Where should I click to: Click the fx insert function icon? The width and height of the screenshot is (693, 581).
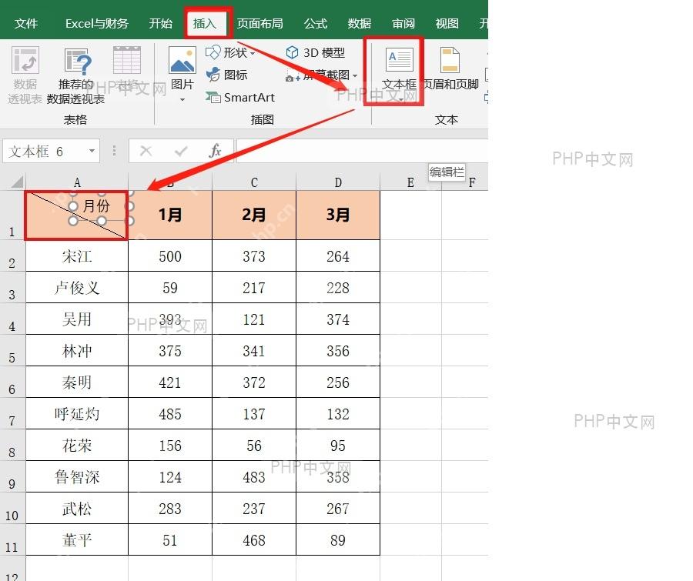215,151
